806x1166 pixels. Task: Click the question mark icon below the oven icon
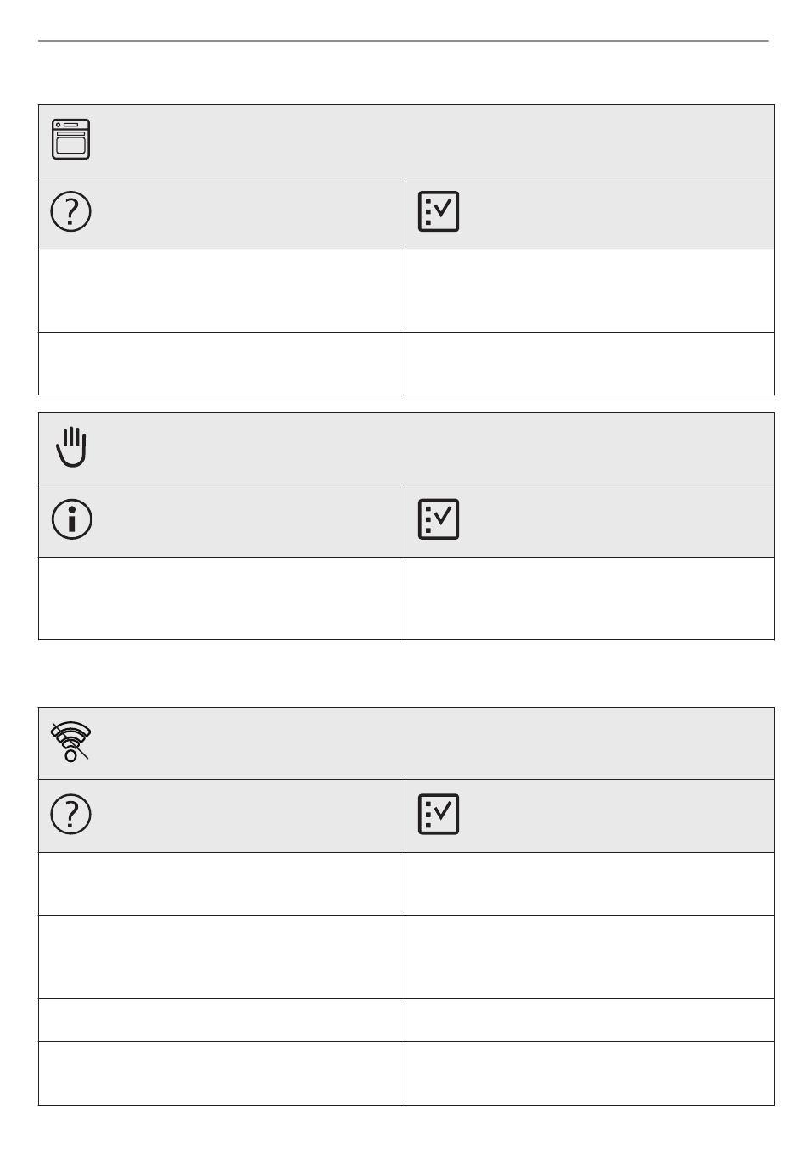(71, 211)
